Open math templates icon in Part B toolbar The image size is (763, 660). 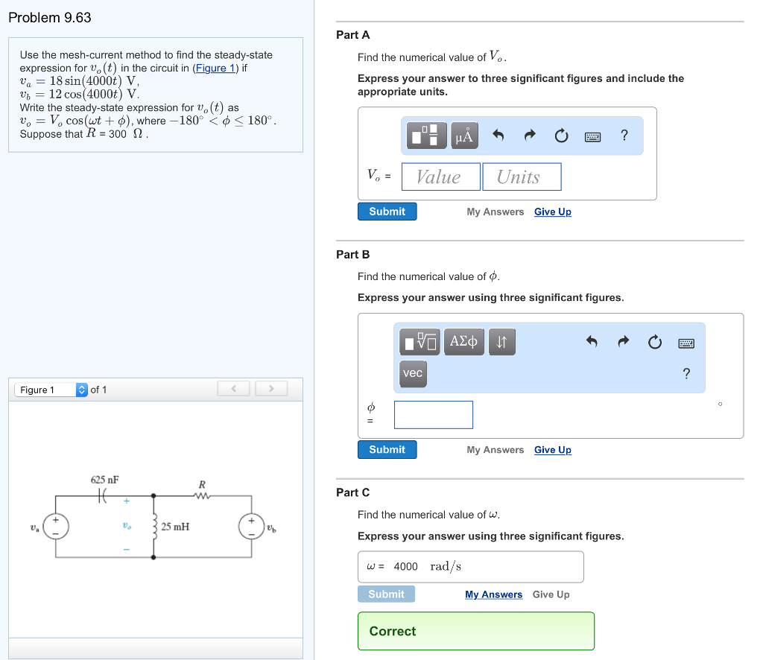point(421,341)
